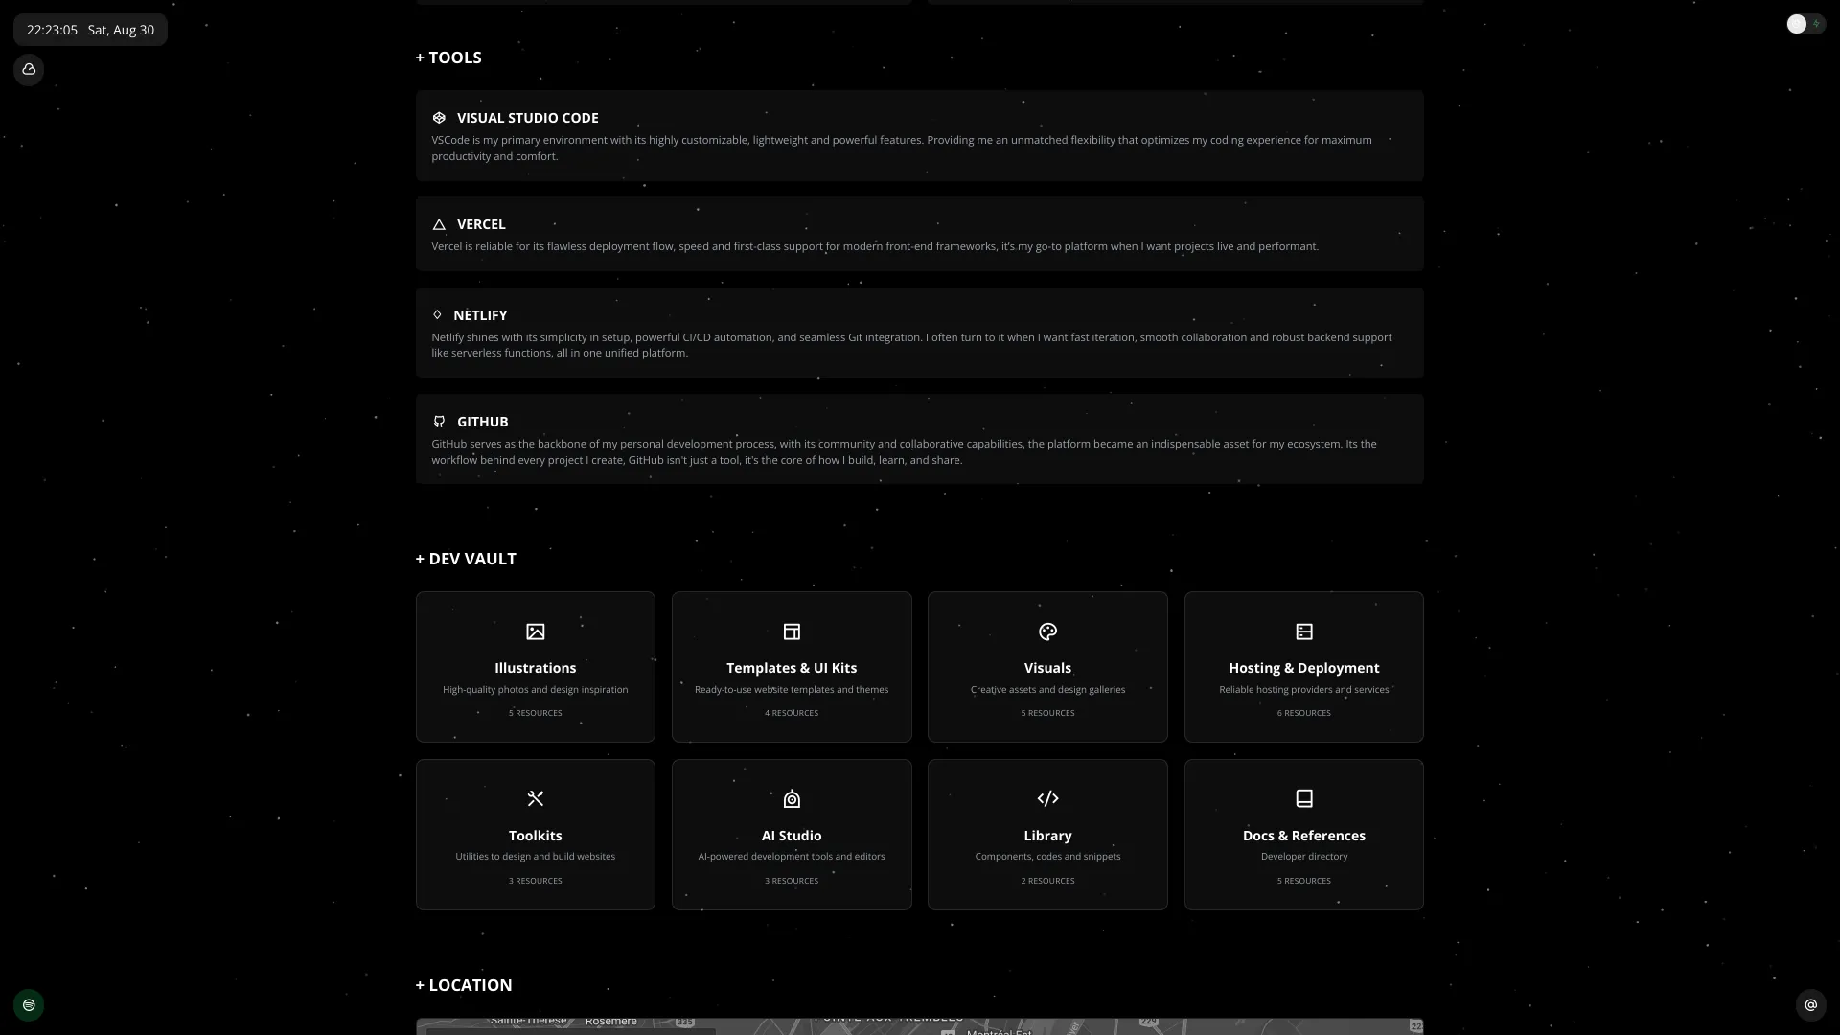Viewport: 1840px width, 1035px height.
Task: Click 'Creative assets and design galleries' text
Action: tap(1047, 690)
